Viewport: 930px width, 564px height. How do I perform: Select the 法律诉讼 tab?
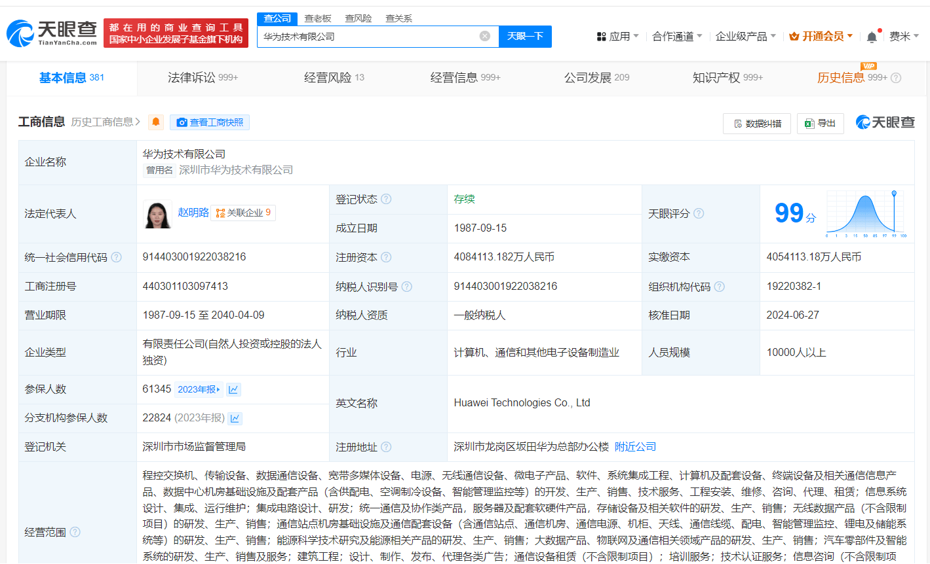[203, 78]
